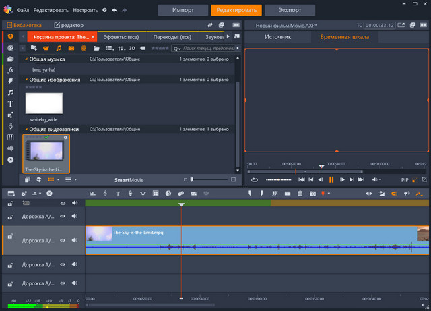Toggle visibility eye of the video track
The width and height of the screenshot is (431, 311).
pos(62,239)
